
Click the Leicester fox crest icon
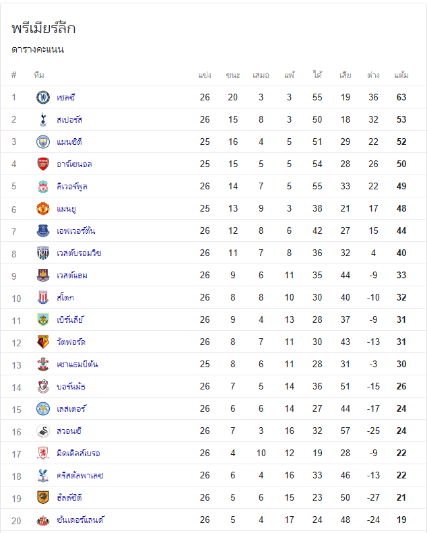tap(43, 408)
